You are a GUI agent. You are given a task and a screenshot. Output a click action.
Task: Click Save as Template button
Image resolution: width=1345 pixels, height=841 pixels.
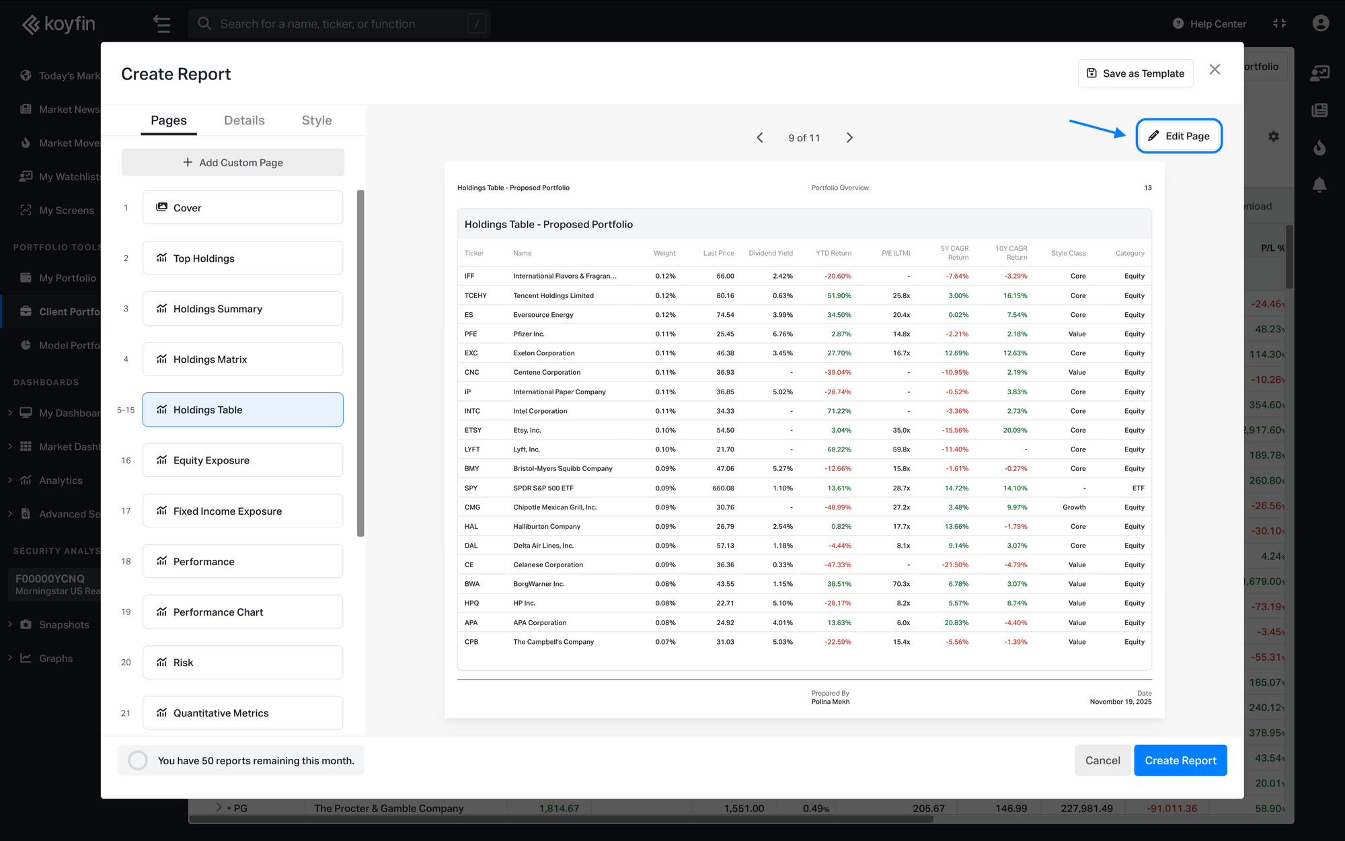coord(1135,73)
